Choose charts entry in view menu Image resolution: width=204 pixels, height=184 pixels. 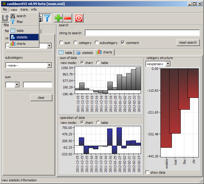21,44
